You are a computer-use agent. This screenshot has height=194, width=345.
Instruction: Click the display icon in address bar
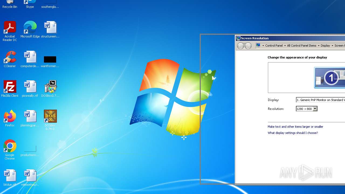point(258,46)
